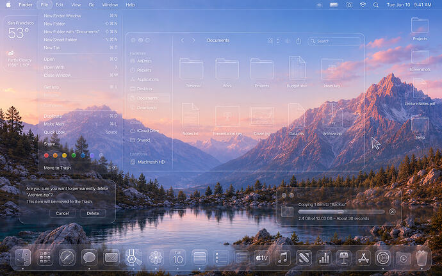This screenshot has height=276, width=442.
Task: Click Cancel in the delete dialog
Action: (62, 213)
